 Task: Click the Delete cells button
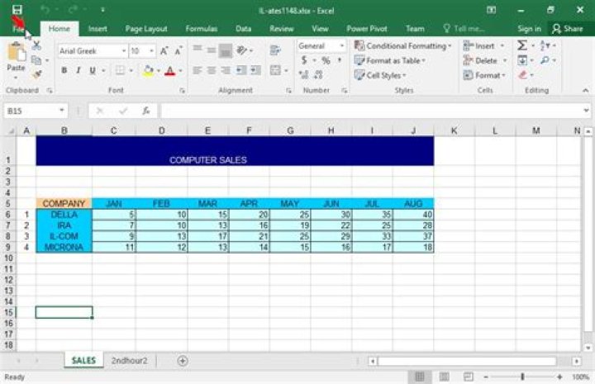[x=485, y=60]
